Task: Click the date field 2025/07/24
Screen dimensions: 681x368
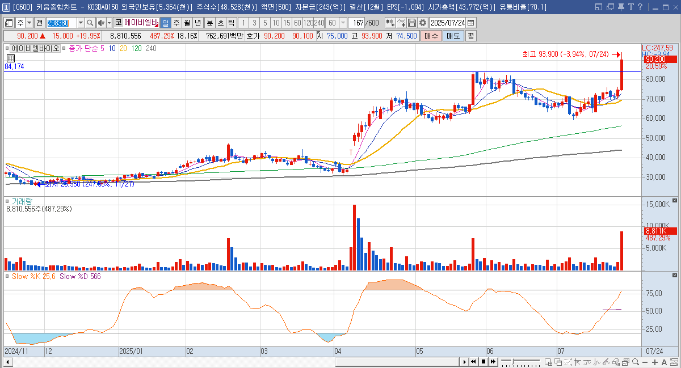Action: [x=447, y=23]
